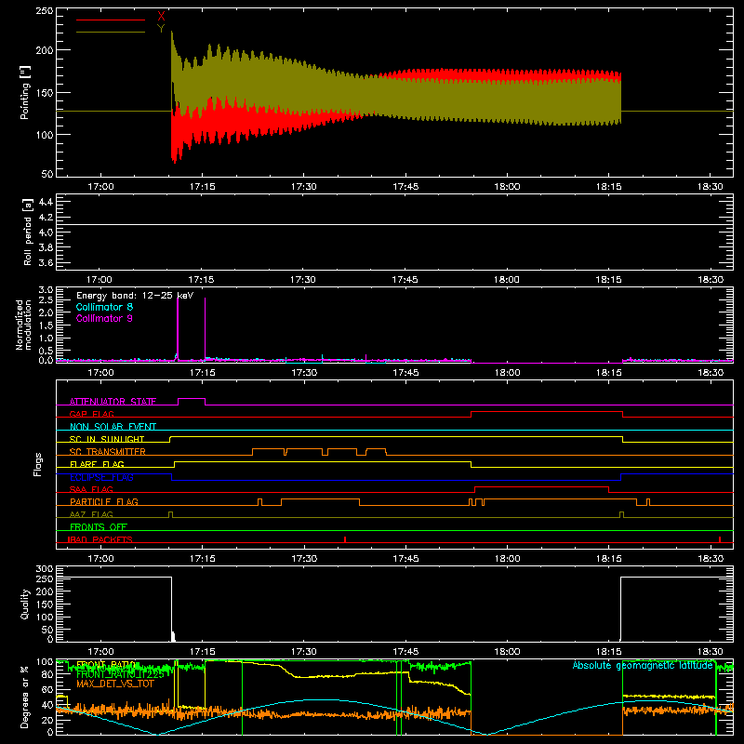Click 17:00 label under Pointing panel
Viewport: 744px width, 744px height.
(x=100, y=187)
